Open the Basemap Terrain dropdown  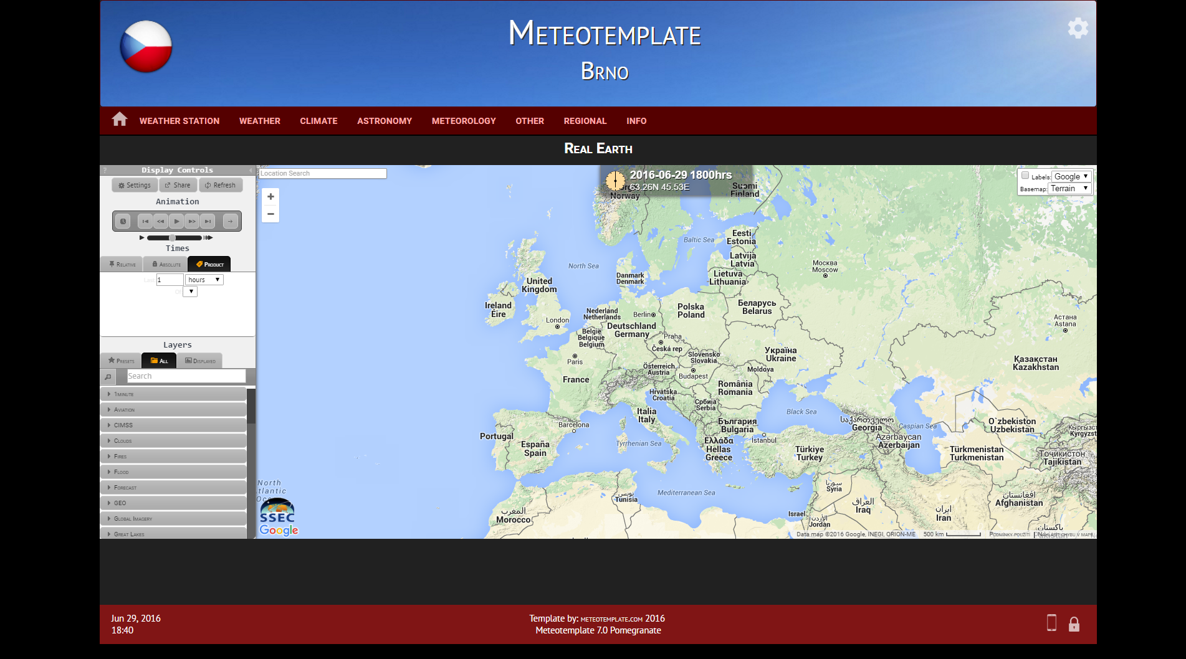tap(1069, 188)
